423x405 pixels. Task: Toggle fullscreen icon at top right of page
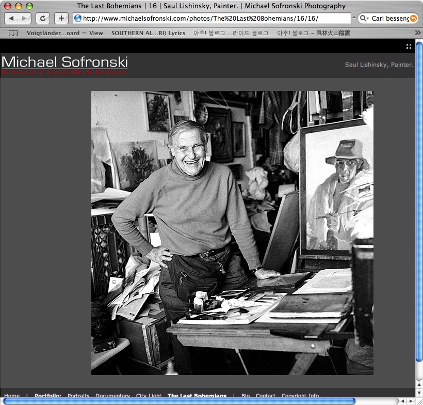[409, 46]
